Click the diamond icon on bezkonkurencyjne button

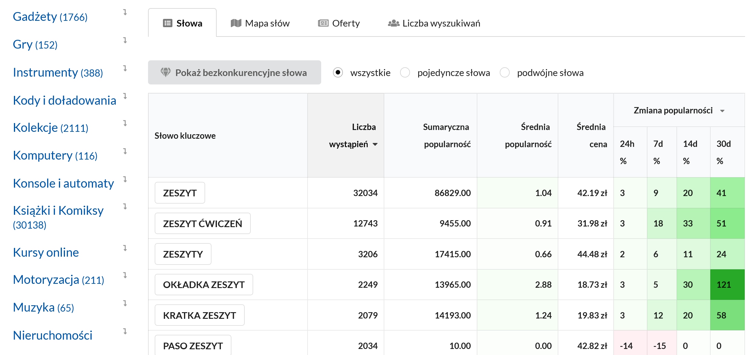[x=166, y=72]
